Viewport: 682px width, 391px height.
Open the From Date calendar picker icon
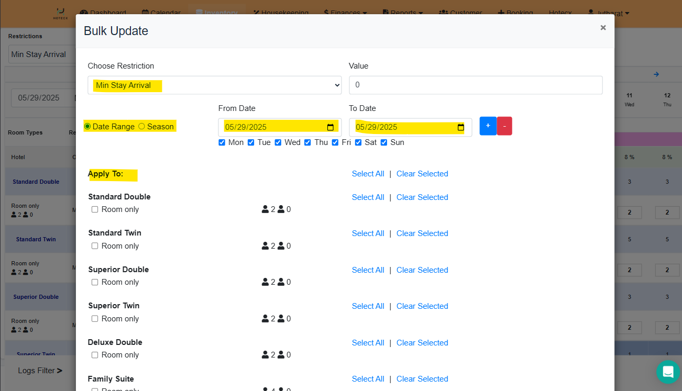click(x=331, y=127)
